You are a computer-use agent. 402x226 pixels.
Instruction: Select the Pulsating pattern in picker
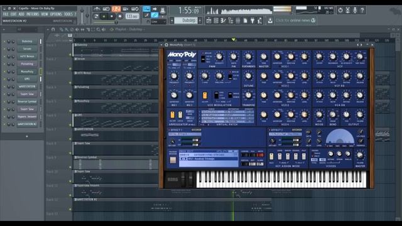[x=27, y=64]
